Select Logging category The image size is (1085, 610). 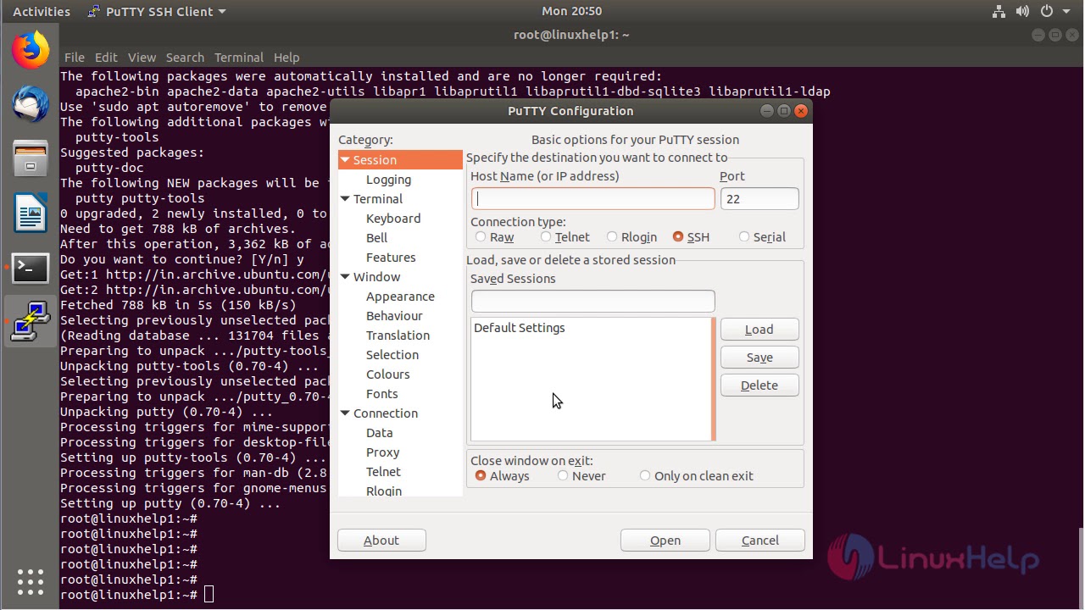(388, 180)
